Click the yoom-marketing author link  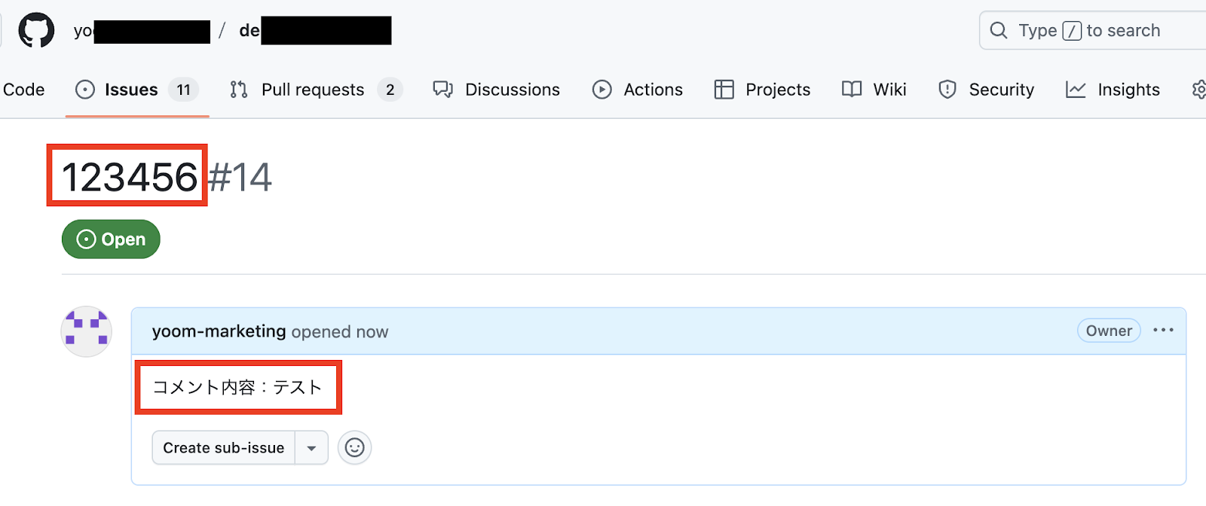pyautogui.click(x=219, y=331)
